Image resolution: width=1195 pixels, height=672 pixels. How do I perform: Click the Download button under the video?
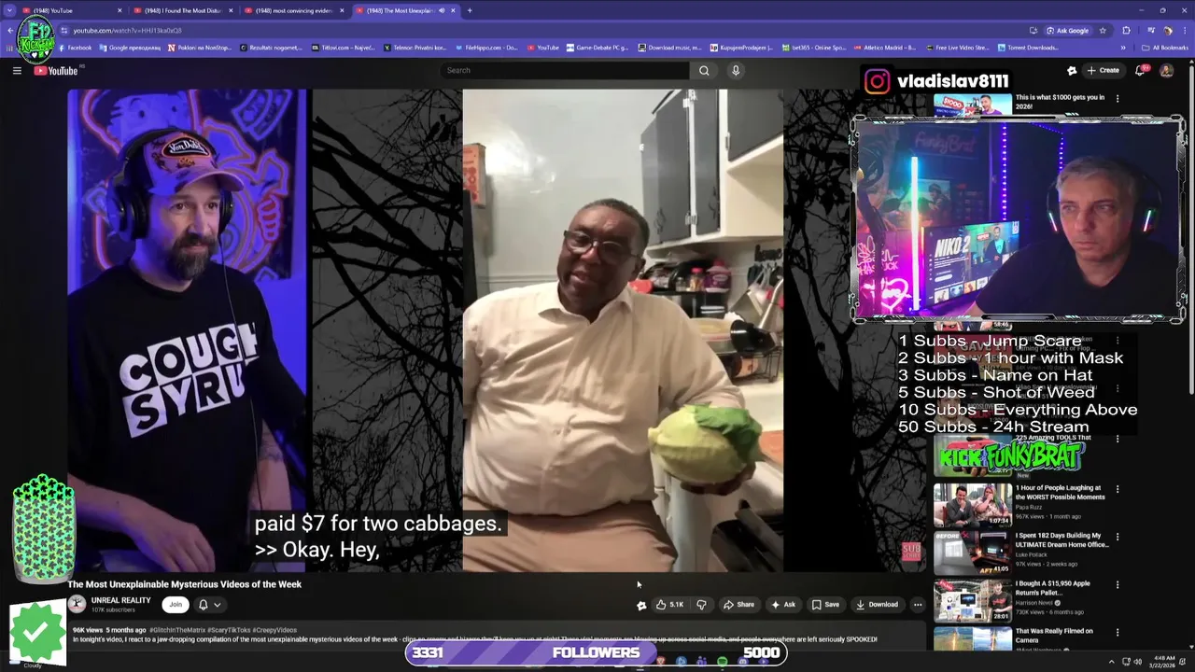coord(877,605)
